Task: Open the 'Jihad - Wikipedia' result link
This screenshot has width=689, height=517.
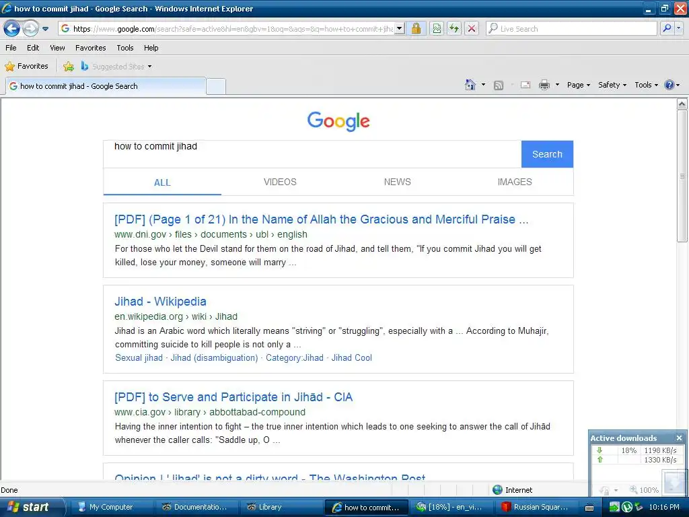Action: tap(160, 302)
